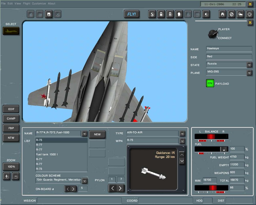Image resolution: width=256 pixels, height=205 pixels.
Task: Expand the PLANE MiG-29S dropdown
Action: coord(249,73)
